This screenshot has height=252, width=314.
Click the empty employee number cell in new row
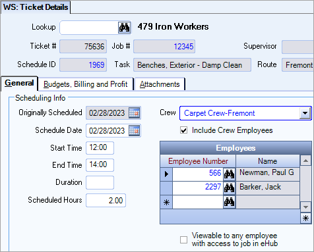(198, 202)
